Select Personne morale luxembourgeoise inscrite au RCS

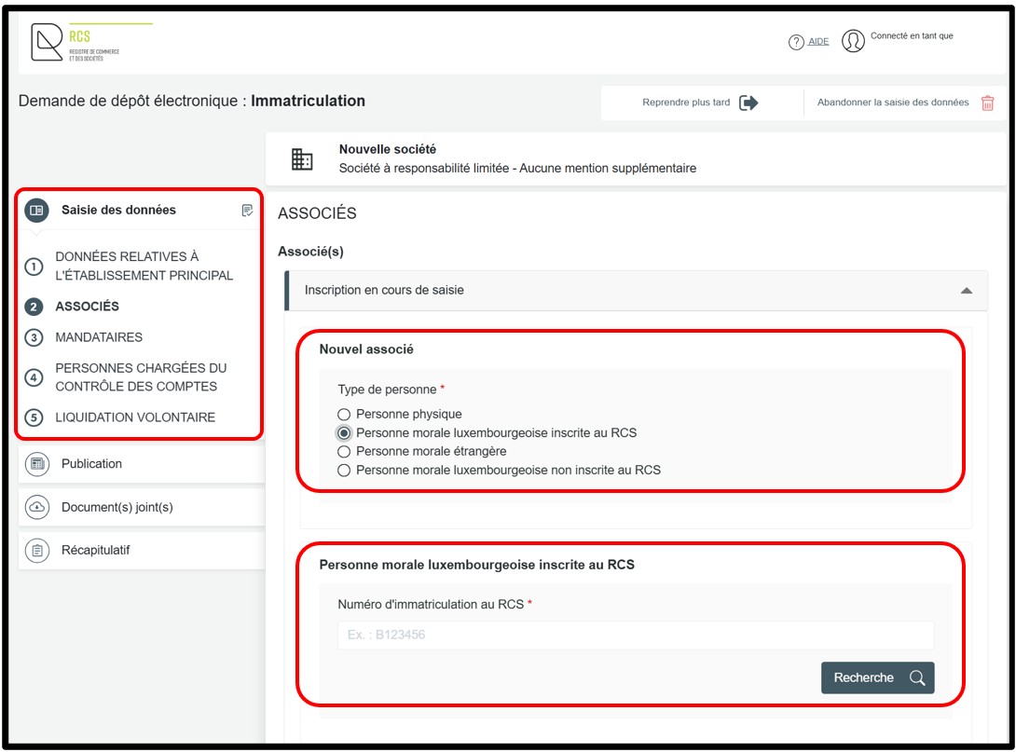click(x=344, y=433)
